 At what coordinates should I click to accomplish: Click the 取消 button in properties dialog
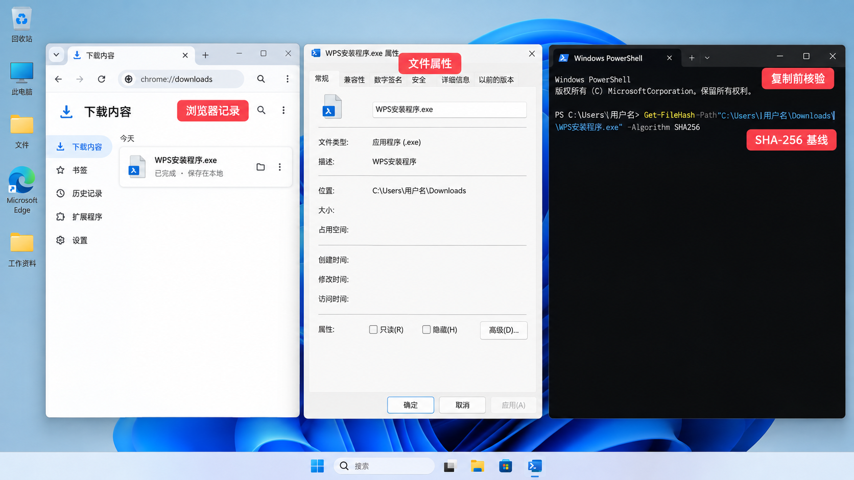462,405
